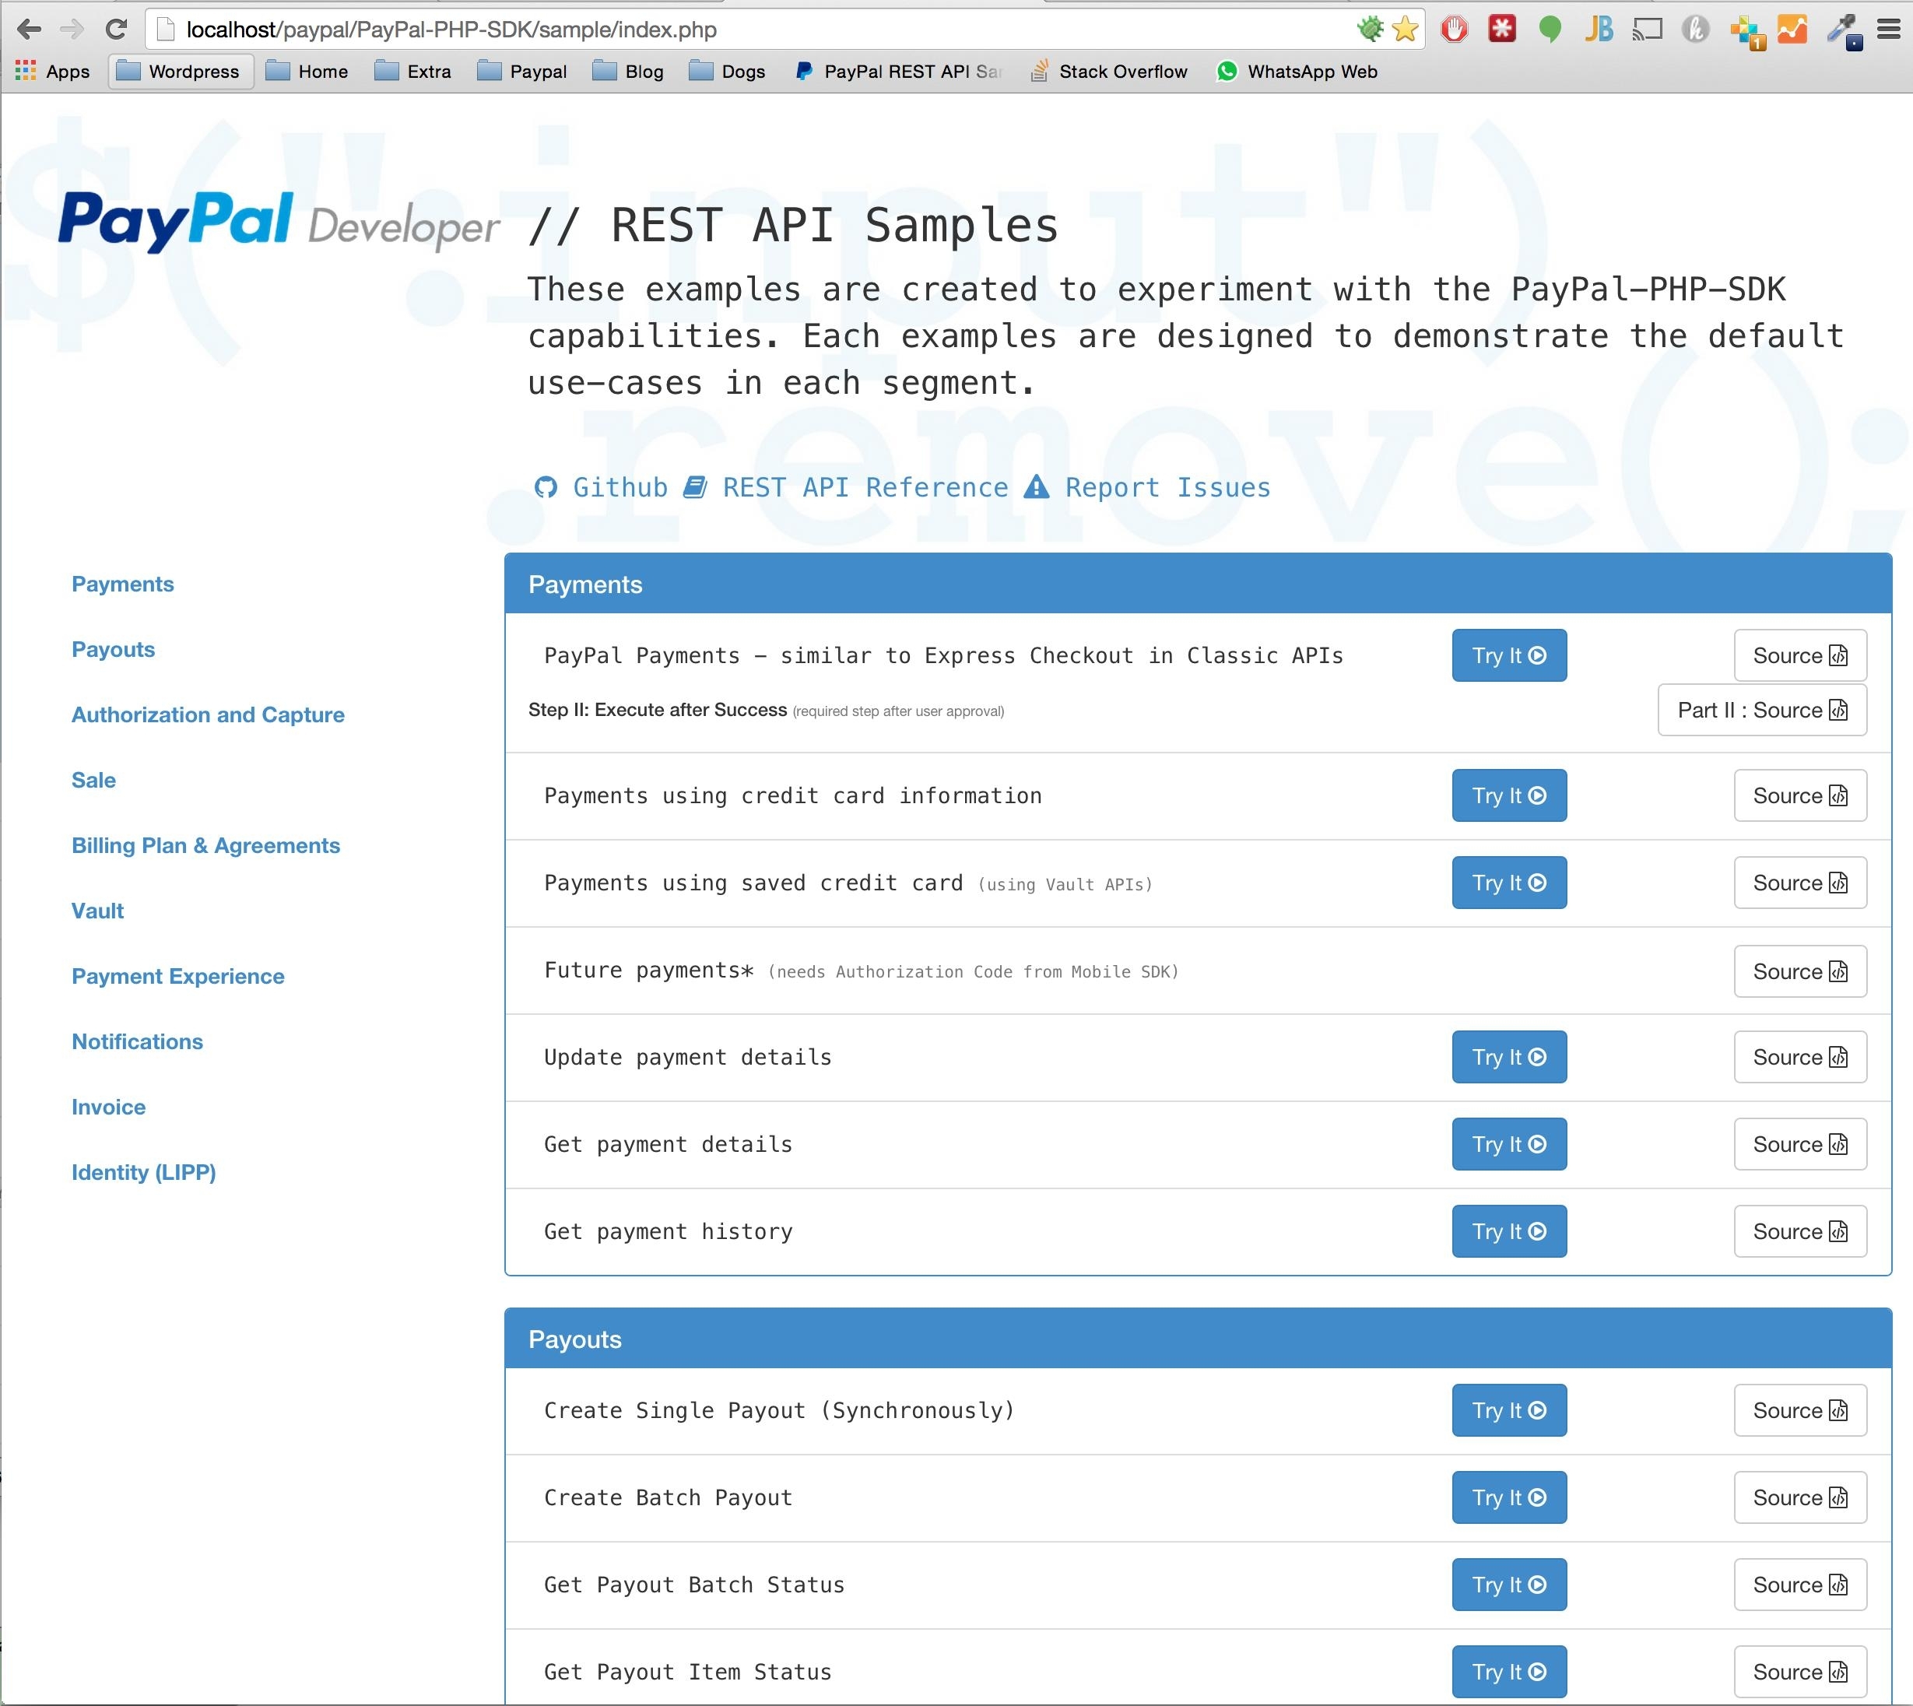1913x1706 pixels.
Task: Expand the Identity LIPP sidebar item
Action: point(143,1172)
